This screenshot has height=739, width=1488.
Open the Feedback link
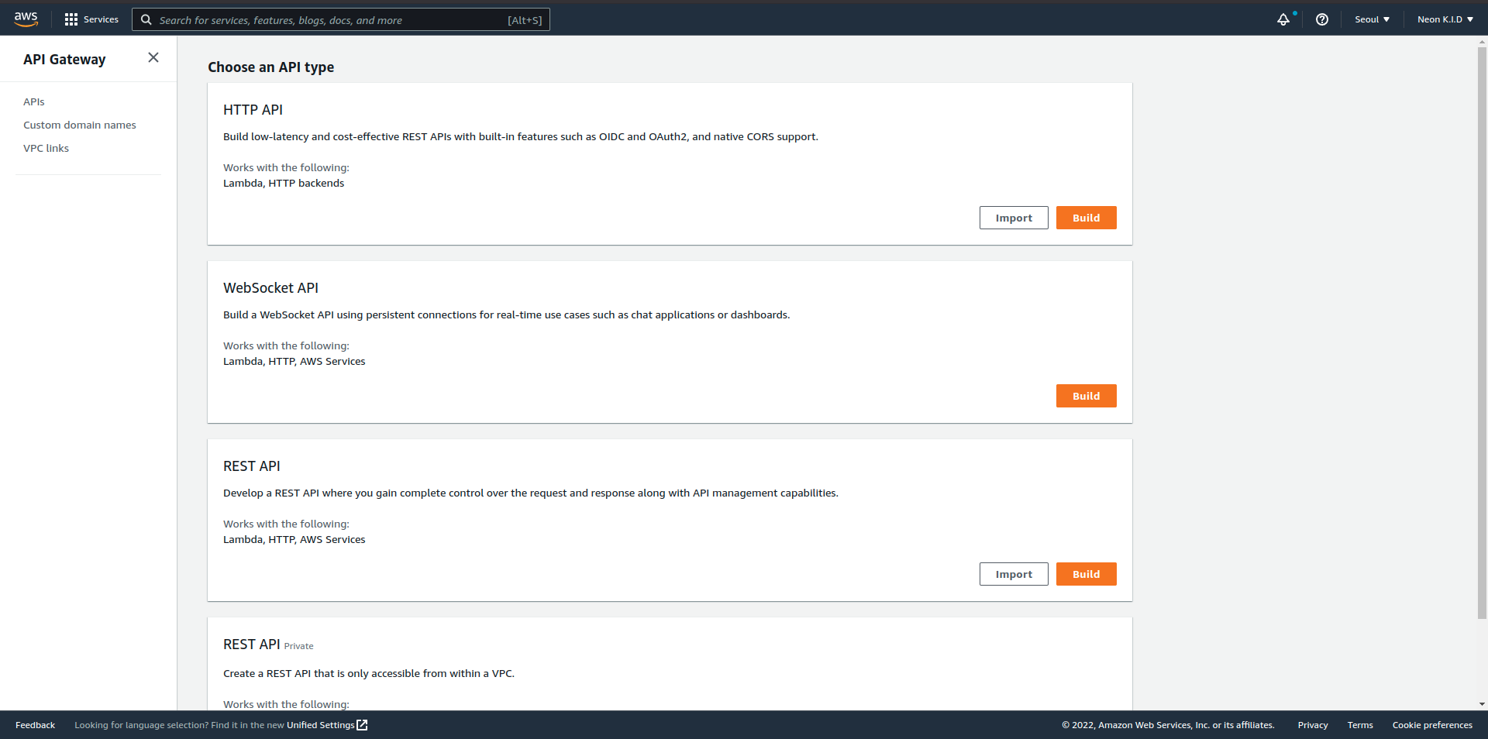(x=35, y=725)
